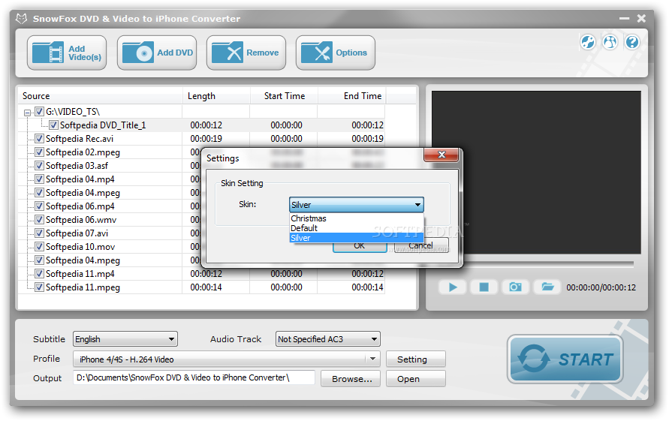Screen dimensions: 669x421
Task: Remove selected item with Remove button
Action: pyautogui.click(x=246, y=53)
